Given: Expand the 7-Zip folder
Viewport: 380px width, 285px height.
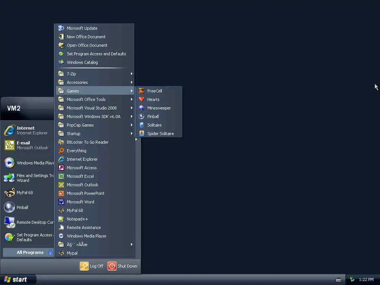Looking at the screenshot, I should tap(95, 74).
